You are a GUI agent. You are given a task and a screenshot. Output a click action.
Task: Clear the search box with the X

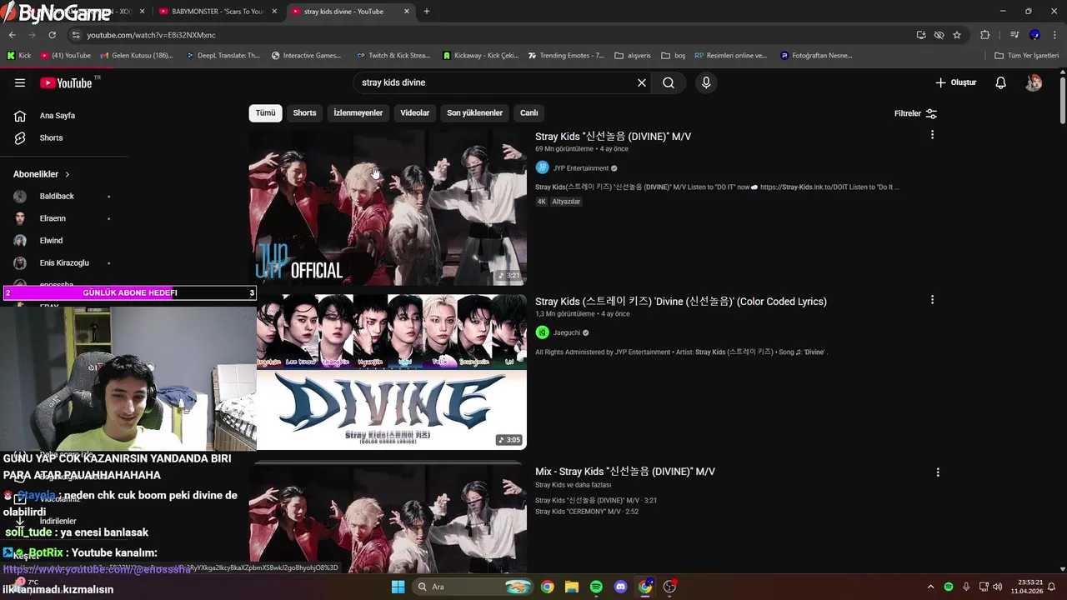[642, 82]
